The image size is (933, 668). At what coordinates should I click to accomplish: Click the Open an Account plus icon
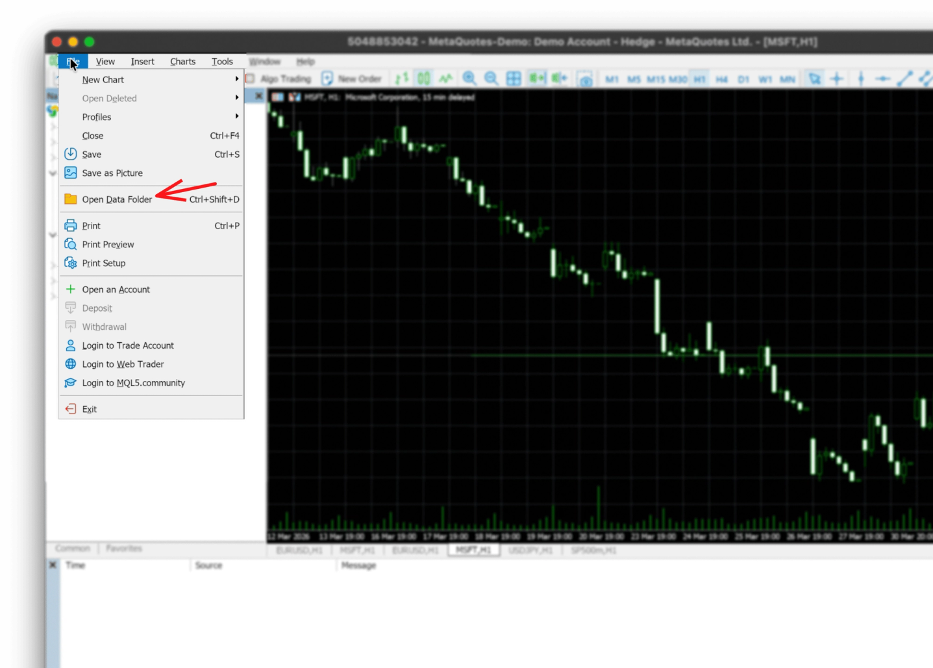(x=71, y=289)
